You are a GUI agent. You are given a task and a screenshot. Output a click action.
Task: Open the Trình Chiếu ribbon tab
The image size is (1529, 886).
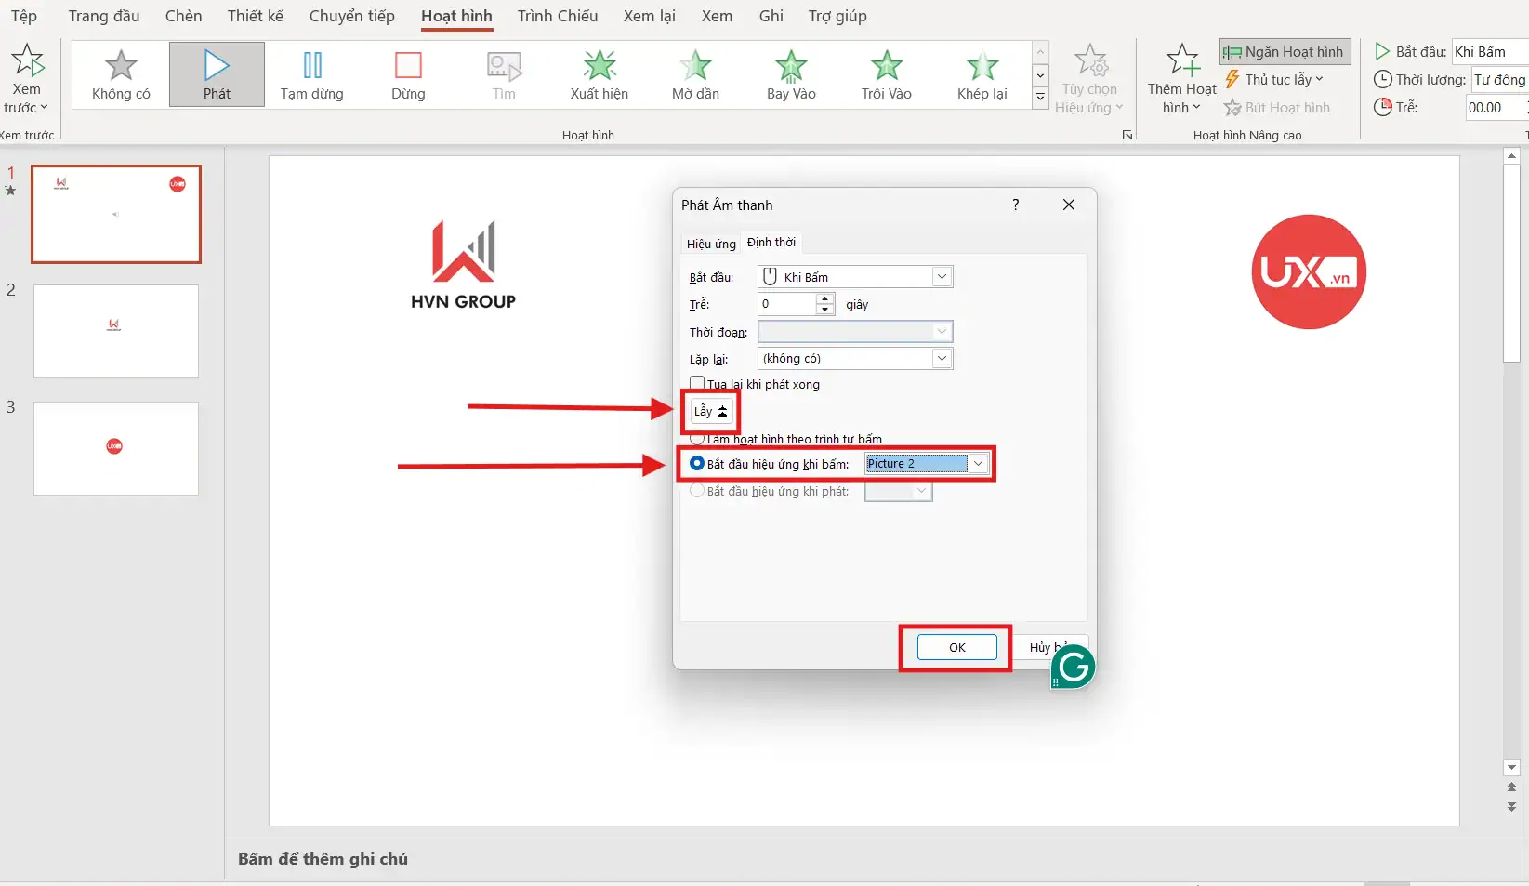click(557, 16)
